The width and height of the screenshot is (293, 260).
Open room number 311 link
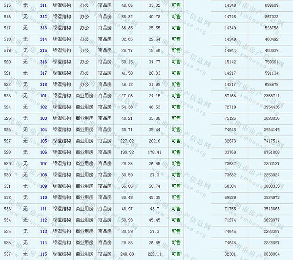(43, 5)
